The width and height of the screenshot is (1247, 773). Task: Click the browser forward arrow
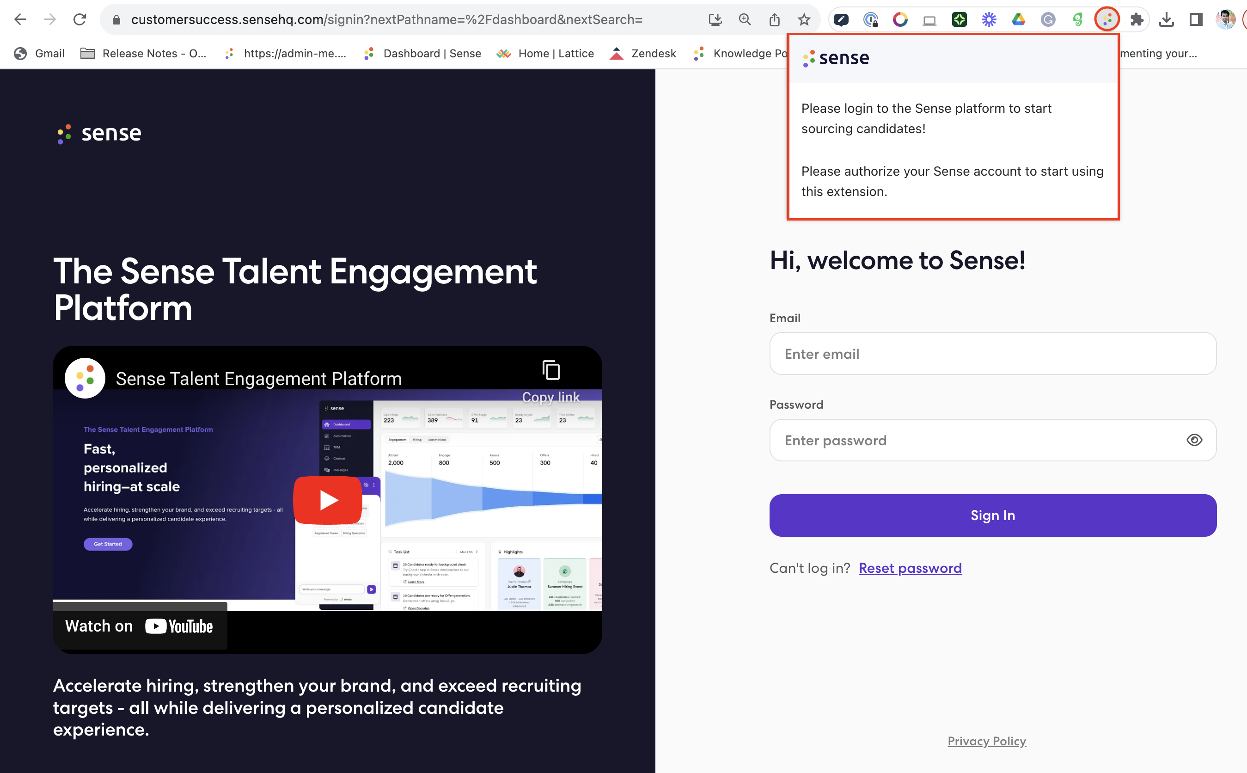[50, 19]
